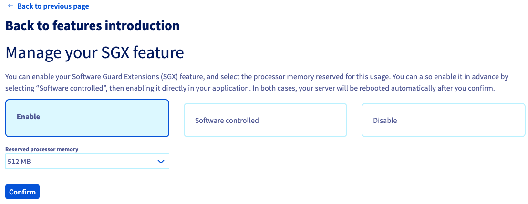Image resolution: width=528 pixels, height=204 pixels.
Task: Open the Reserved processor memory dropdown
Action: pos(87,162)
